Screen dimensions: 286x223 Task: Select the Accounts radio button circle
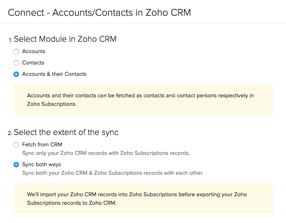[x=16, y=51]
